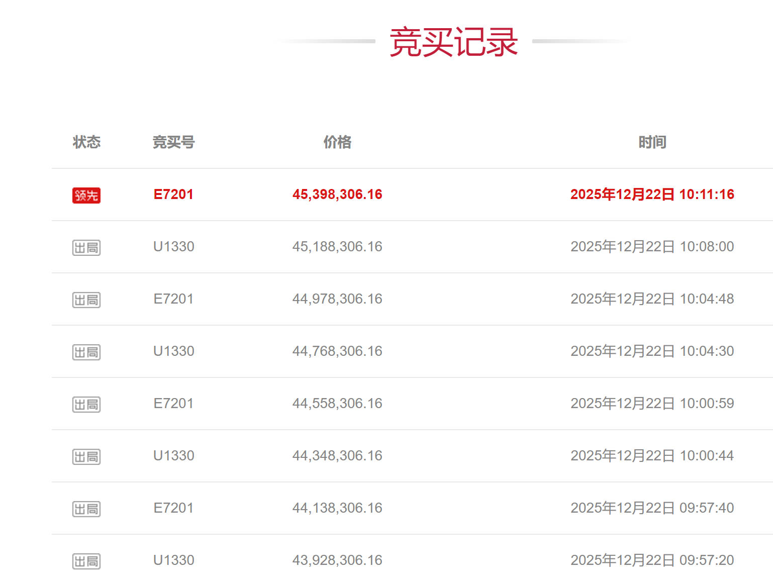This screenshot has width=773, height=582.
Task: Select bidder U1330 at 10:08:00 row
Action: [x=173, y=247]
